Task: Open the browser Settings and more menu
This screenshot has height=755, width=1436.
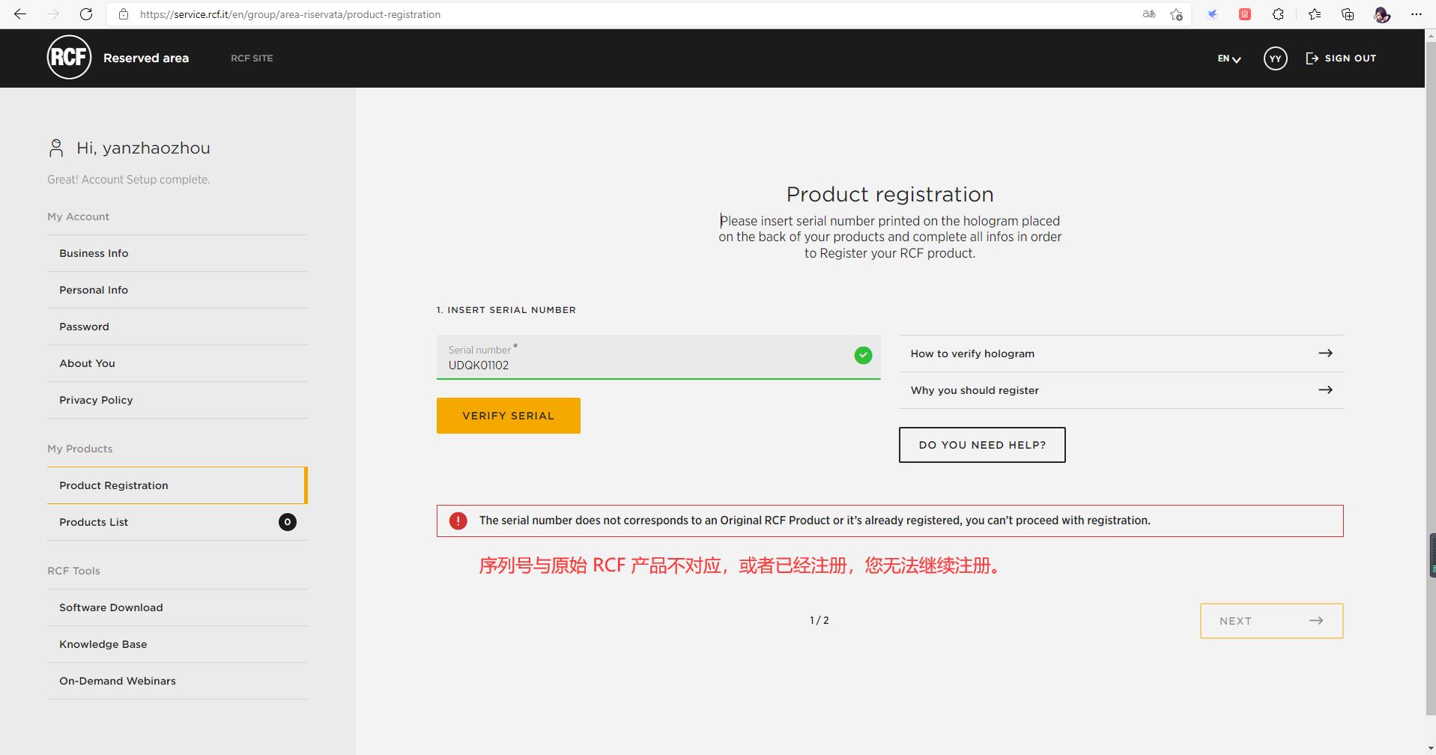Action: point(1416,14)
